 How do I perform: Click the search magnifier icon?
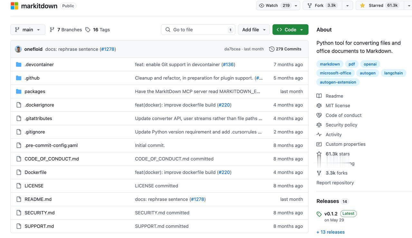[168, 30]
